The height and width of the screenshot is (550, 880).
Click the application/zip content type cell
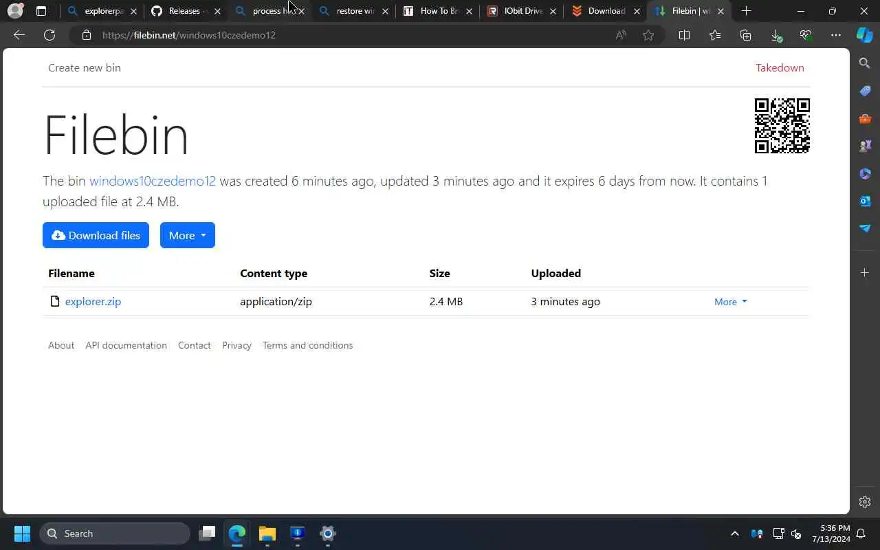tap(276, 301)
